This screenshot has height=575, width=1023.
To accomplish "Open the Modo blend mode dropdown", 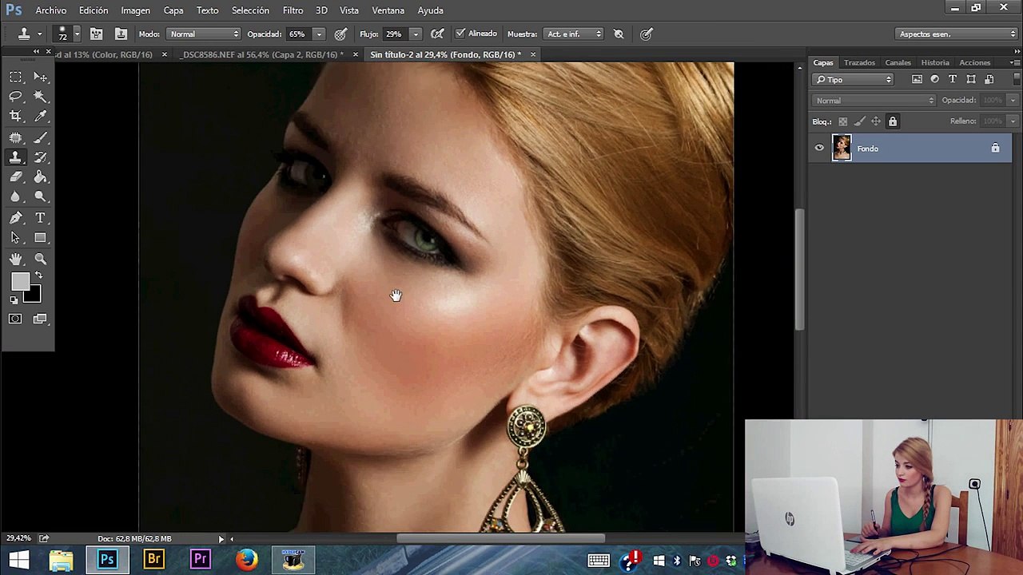I will pyautogui.click(x=204, y=34).
